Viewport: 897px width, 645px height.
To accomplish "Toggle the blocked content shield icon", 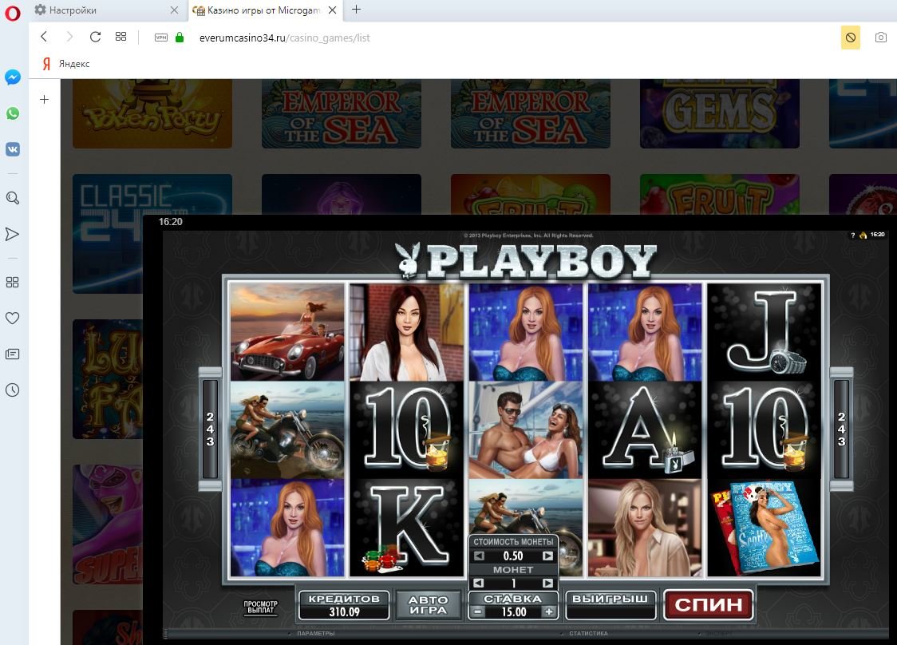I will pyautogui.click(x=851, y=38).
